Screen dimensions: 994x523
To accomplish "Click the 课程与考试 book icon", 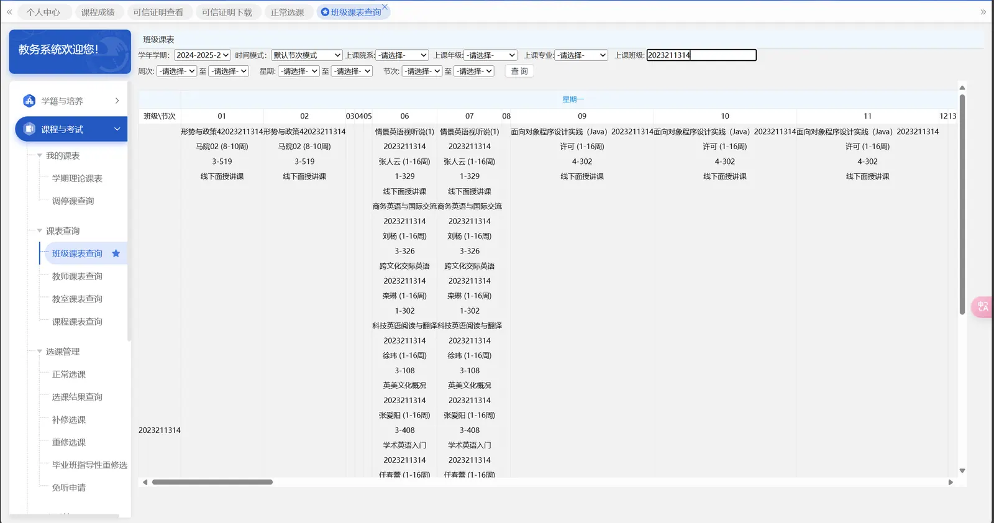I will coord(29,129).
